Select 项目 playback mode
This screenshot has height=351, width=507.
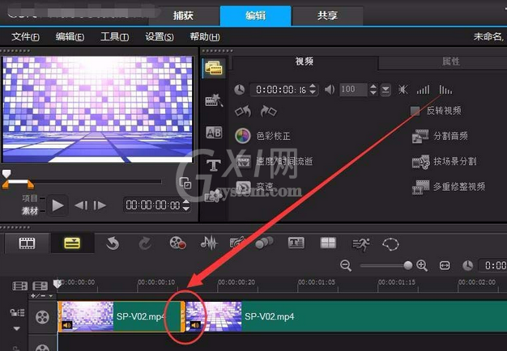(x=30, y=198)
